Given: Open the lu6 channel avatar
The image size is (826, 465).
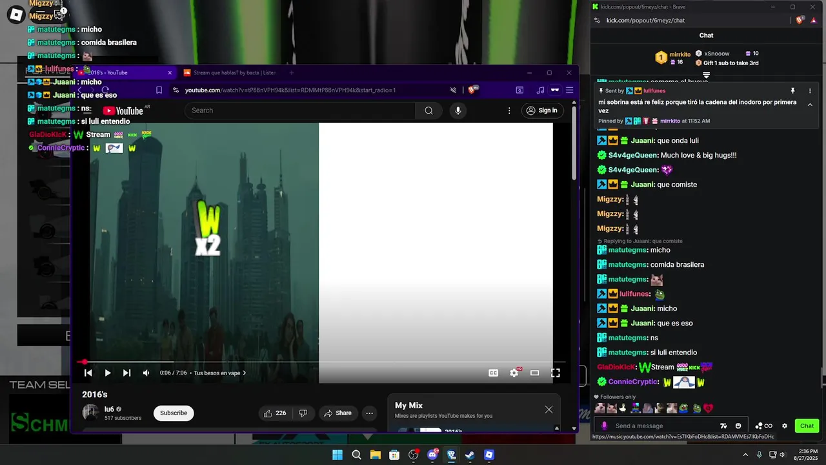Looking at the screenshot, I should (x=90, y=413).
